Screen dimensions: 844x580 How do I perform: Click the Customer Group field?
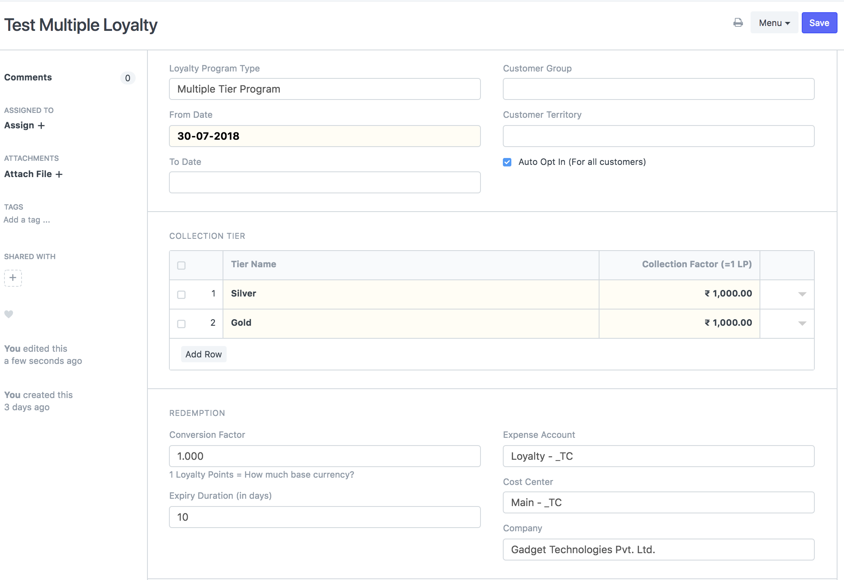tap(658, 89)
